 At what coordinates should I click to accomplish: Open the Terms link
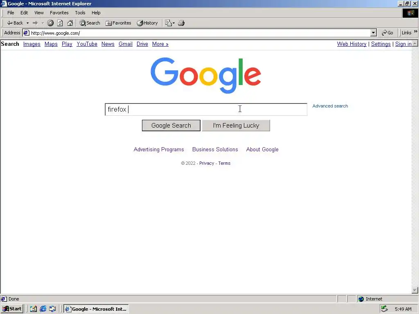(224, 163)
